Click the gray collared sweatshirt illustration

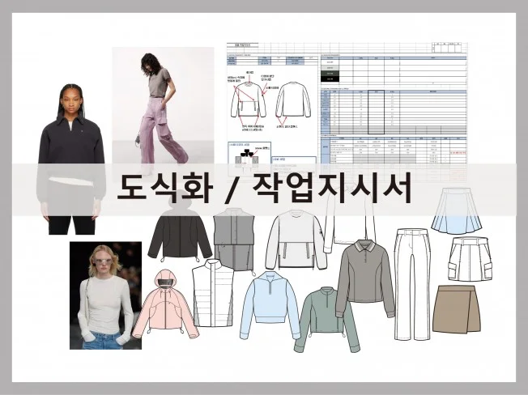[x=363, y=277]
